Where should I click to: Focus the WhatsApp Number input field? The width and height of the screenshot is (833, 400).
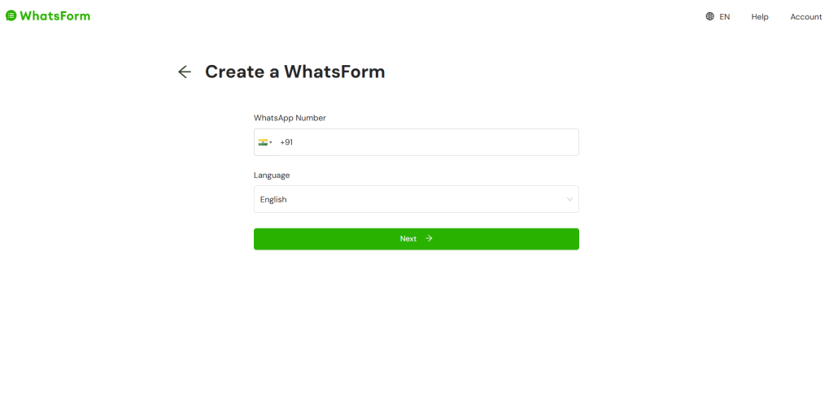pos(416,142)
